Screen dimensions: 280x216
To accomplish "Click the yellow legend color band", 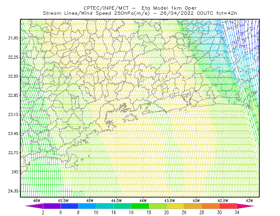I will (x=175, y=206).
